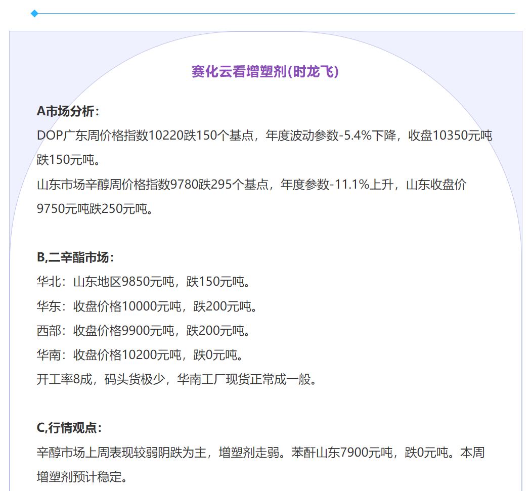
Task: Select the heading A市场分析:
Action: coord(68,111)
